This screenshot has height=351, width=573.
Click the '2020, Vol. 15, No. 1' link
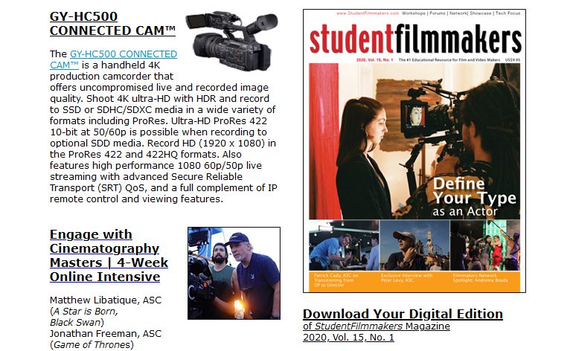[348, 337]
